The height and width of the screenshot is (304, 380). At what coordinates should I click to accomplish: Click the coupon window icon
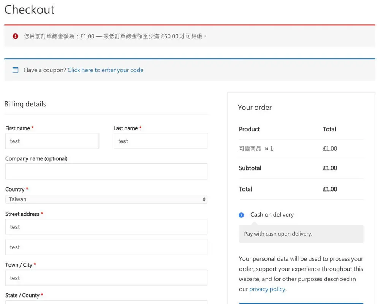point(15,70)
